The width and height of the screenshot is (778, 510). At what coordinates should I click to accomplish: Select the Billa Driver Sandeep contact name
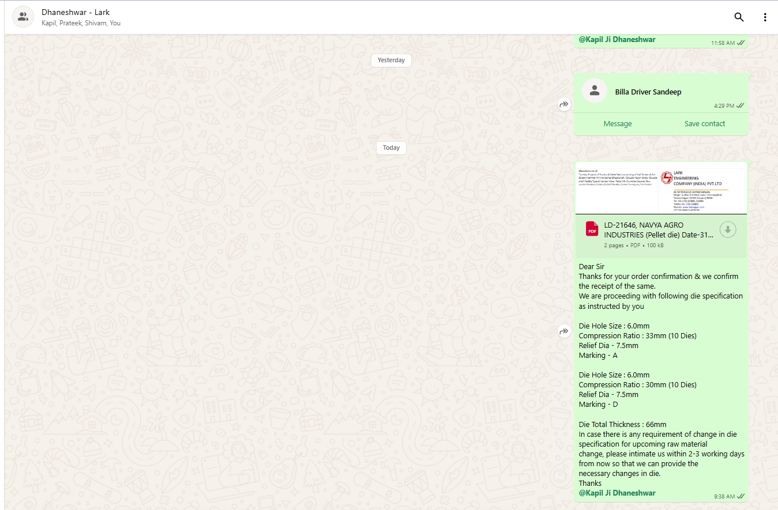[648, 92]
